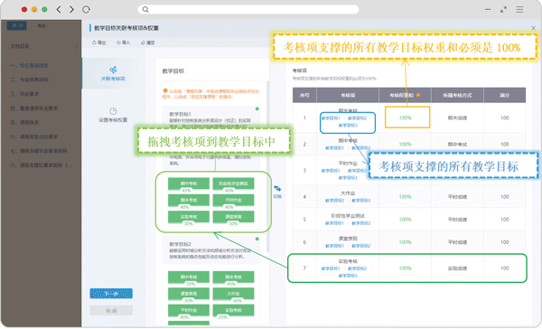Screen dimensions: 542x329
Task: Click the 满分 column header
Action: pyautogui.click(x=505, y=95)
